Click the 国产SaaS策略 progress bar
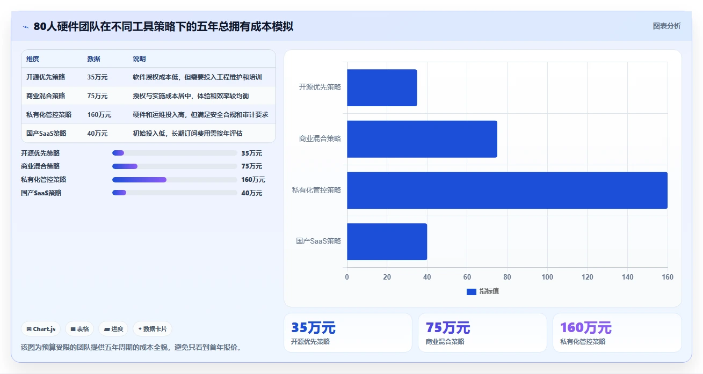 pyautogui.click(x=175, y=193)
